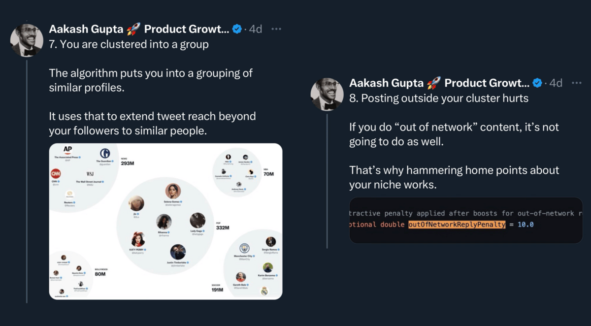Click the CNN logo in the cluster image

[56, 174]
